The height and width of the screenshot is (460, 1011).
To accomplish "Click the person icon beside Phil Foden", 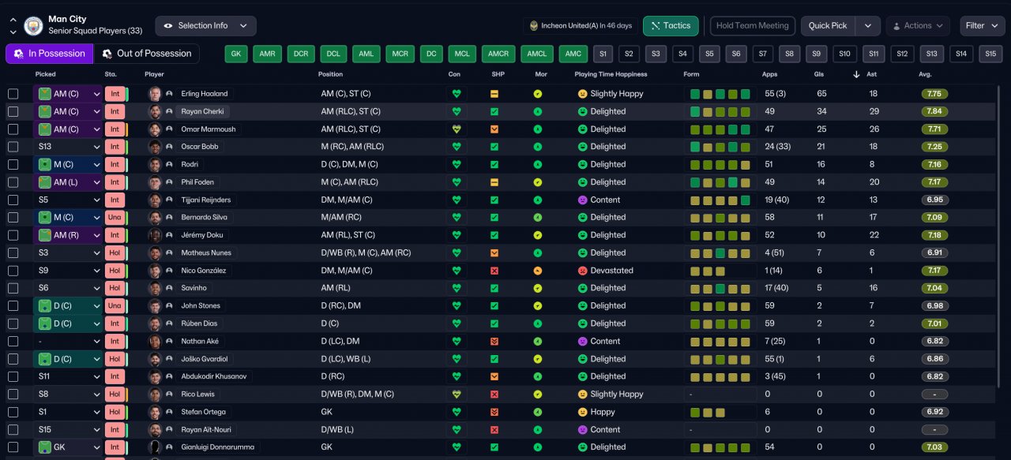I will point(169,182).
